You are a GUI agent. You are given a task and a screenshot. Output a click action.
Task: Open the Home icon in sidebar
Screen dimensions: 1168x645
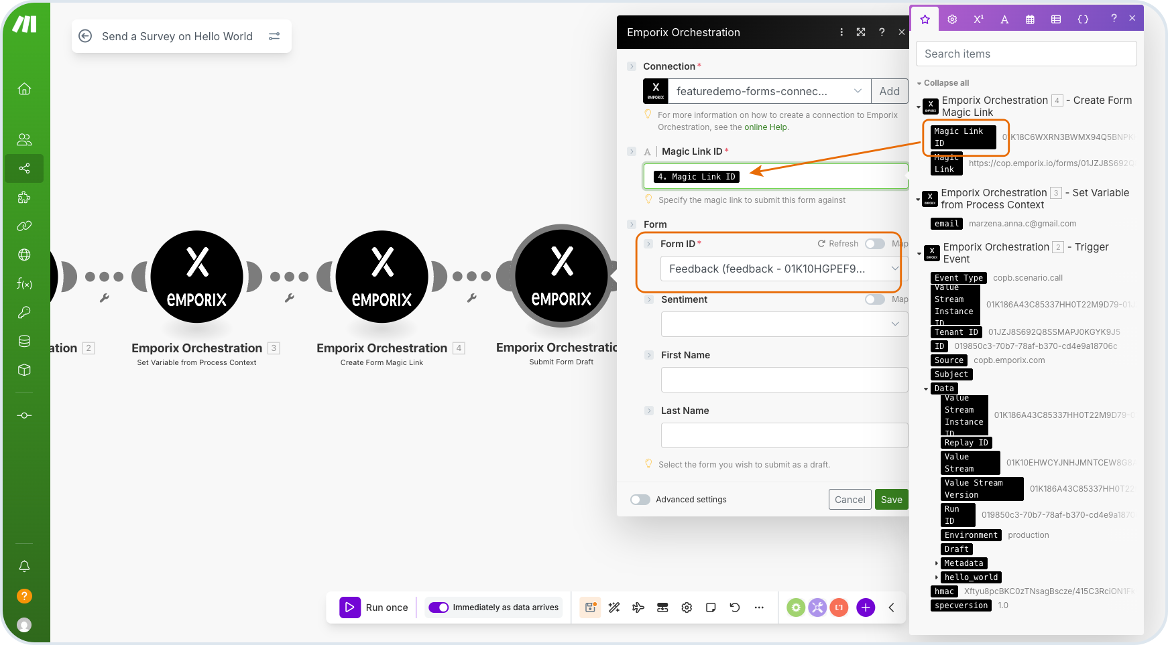(24, 89)
